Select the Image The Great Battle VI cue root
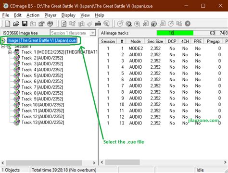The height and width of the screenshot is (173, 228). pyautogui.click(x=42, y=40)
